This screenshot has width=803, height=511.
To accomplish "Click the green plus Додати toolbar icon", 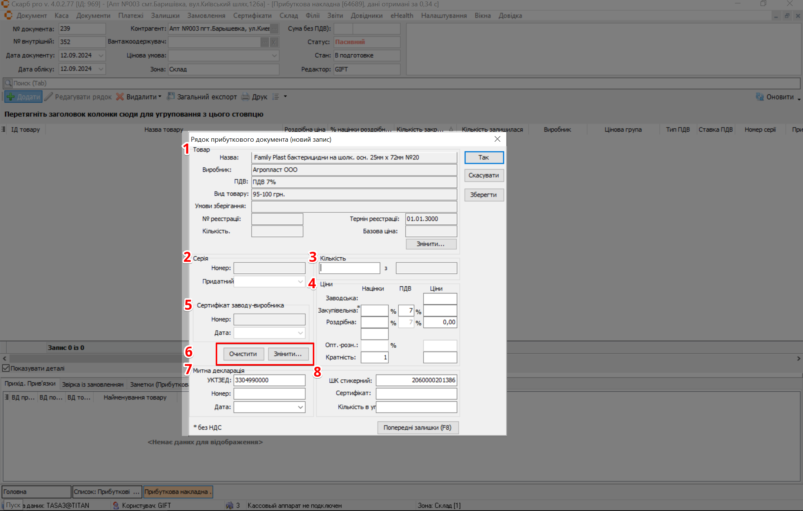I will [x=11, y=97].
